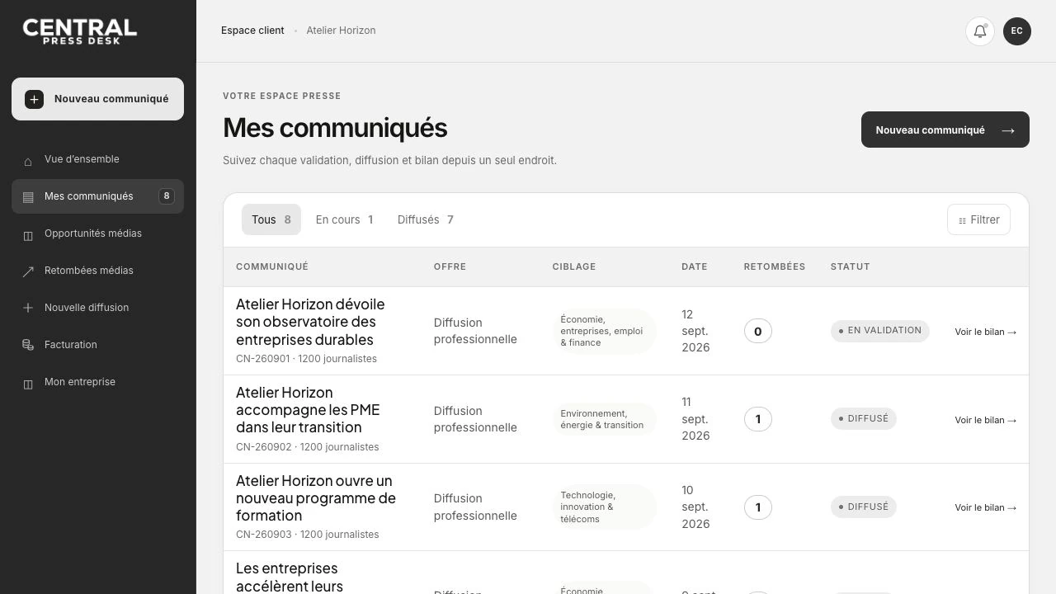Screen dimensions: 1056x594
Task: Go to Retombées médias
Action: click(97, 271)
